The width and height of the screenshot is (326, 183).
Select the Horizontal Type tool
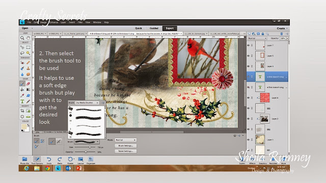pyautogui.click(x=22, y=102)
